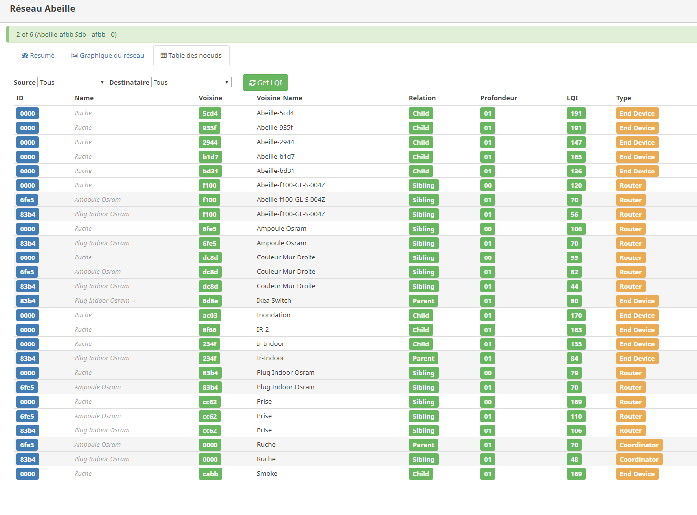Select the Abeille-5cd4 neighbor name

tap(275, 113)
